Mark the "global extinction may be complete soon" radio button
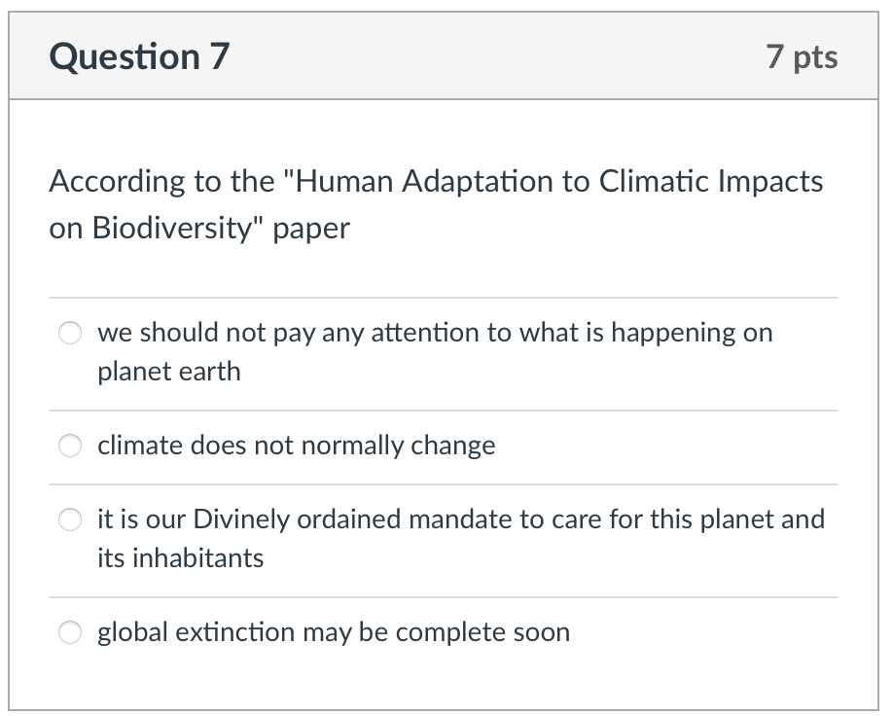This screenshot has height=716, width=893. [71, 633]
